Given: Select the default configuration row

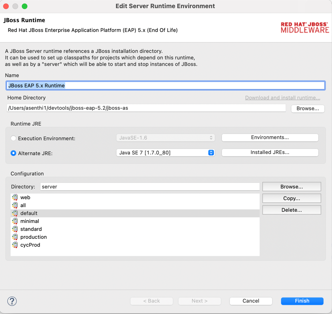Looking at the screenshot, I should 135,213.
